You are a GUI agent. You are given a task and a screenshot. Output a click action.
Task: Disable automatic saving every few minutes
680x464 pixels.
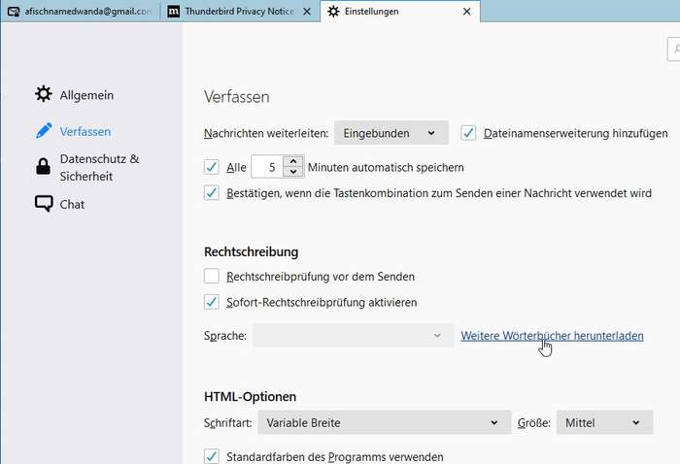click(213, 167)
